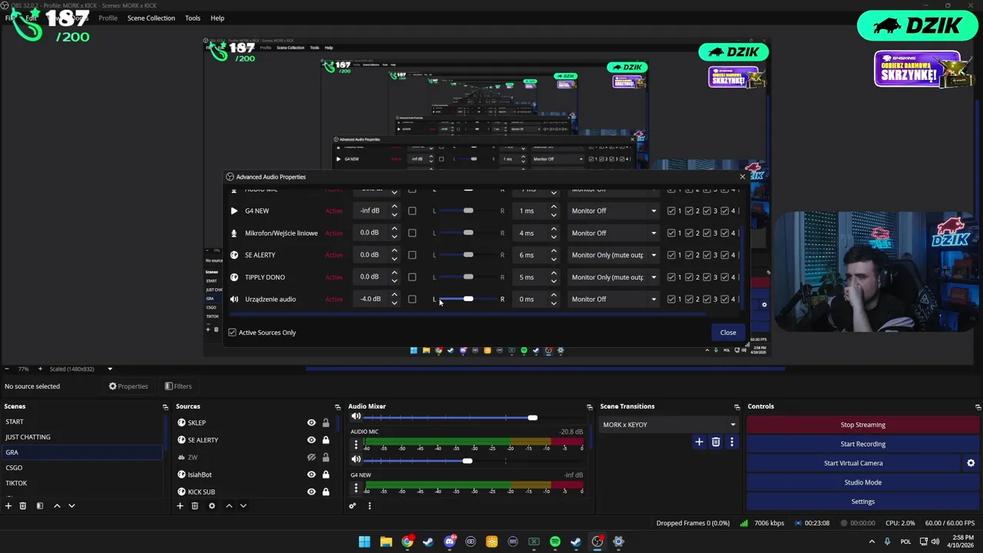983x553 pixels.
Task: Unlock the IsiahBot source
Action: coord(326,475)
